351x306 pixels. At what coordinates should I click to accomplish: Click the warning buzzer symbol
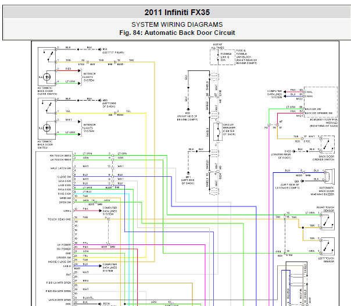point(329,176)
